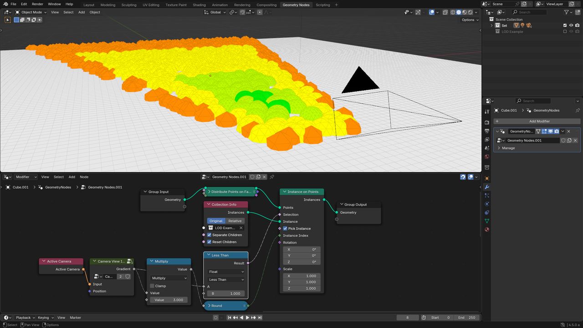Click the jump to end playback button
This screenshot has width=583, height=328.
(x=260, y=318)
